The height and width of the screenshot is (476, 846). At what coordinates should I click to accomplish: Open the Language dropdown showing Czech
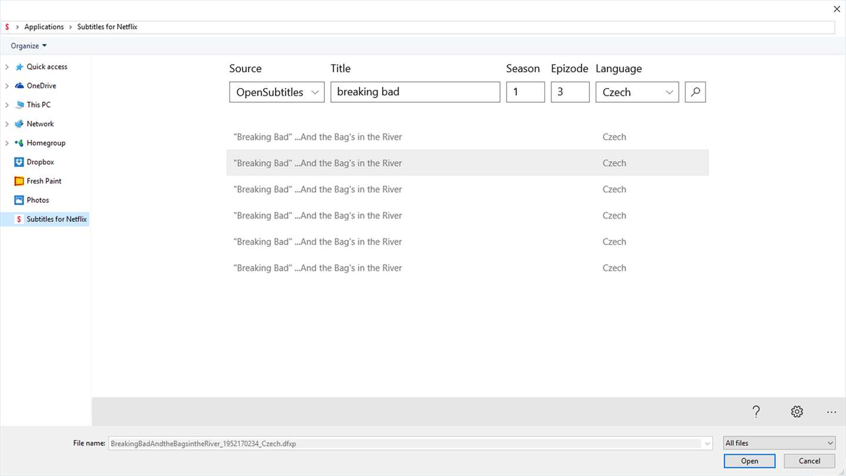[x=637, y=92]
